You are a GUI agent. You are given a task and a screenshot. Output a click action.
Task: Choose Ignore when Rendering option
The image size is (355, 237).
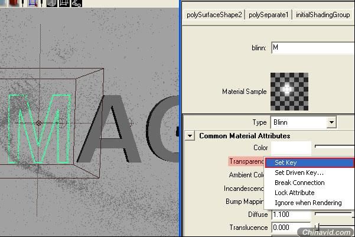tap(310, 203)
